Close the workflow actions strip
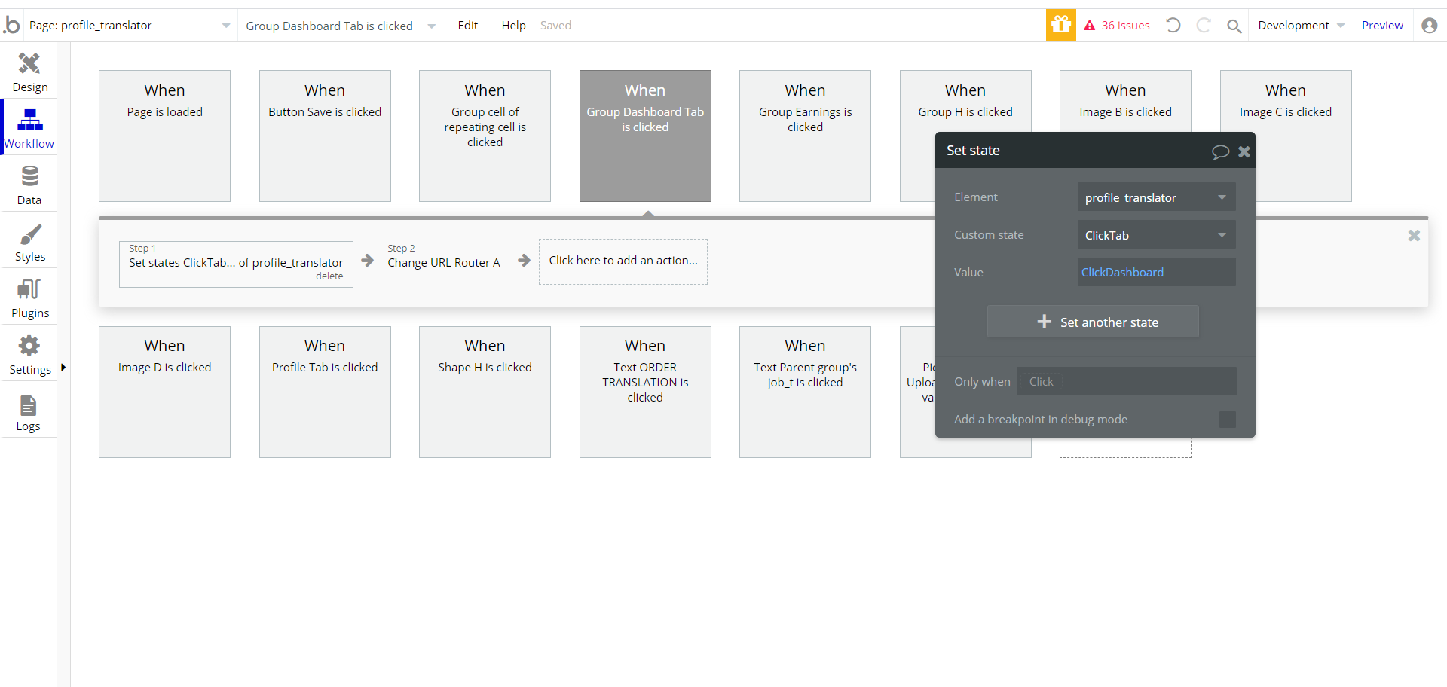Screen dimensions: 1447x687 (x=1414, y=236)
